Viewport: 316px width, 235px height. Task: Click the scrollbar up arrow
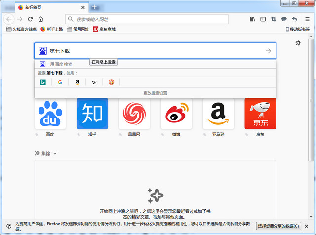(x=311, y=36)
